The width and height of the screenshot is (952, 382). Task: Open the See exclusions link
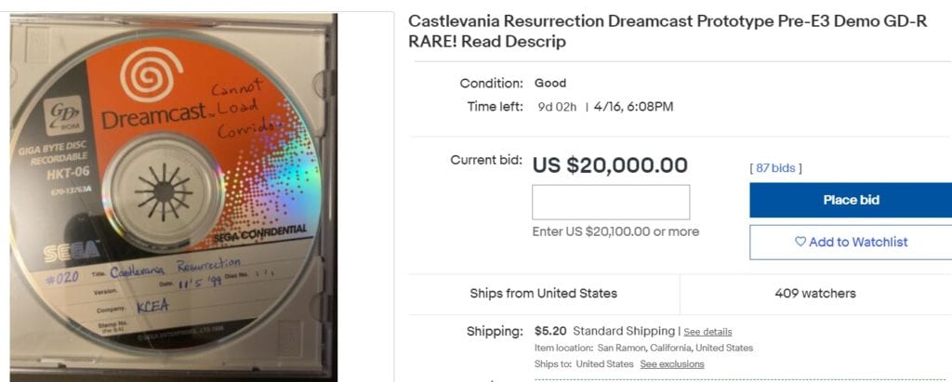[x=672, y=364]
